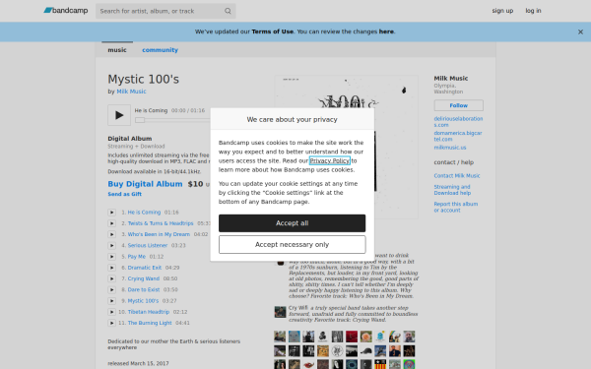Click Contact Milk Music
The image size is (591, 369).
point(457,176)
